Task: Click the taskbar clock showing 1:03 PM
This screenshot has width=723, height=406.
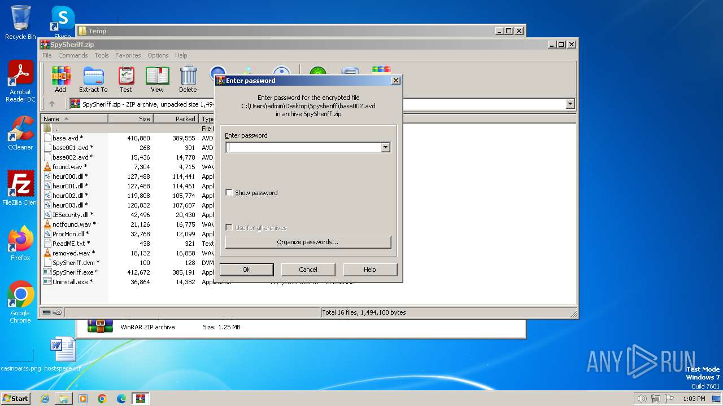Action: tap(694, 399)
